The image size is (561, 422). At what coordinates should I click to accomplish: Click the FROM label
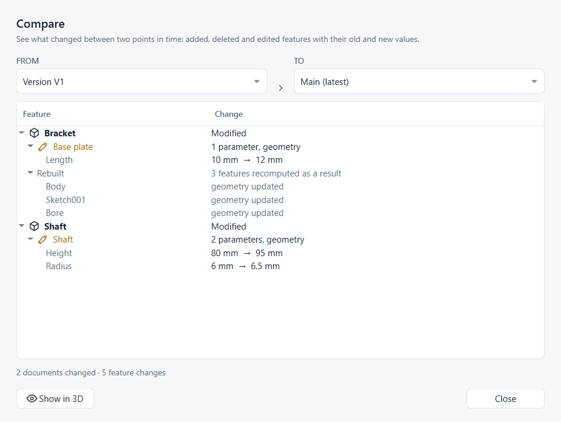tap(28, 61)
